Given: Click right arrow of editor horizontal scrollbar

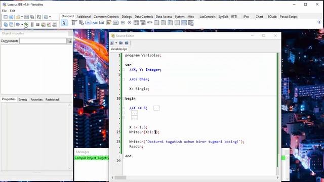Looking at the screenshot, I should [x=277, y=177].
